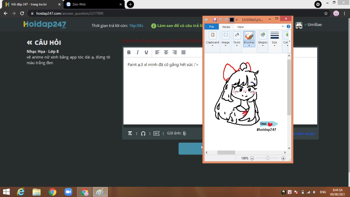
Task: Open Zoom from taskbar
Action: [68, 192]
